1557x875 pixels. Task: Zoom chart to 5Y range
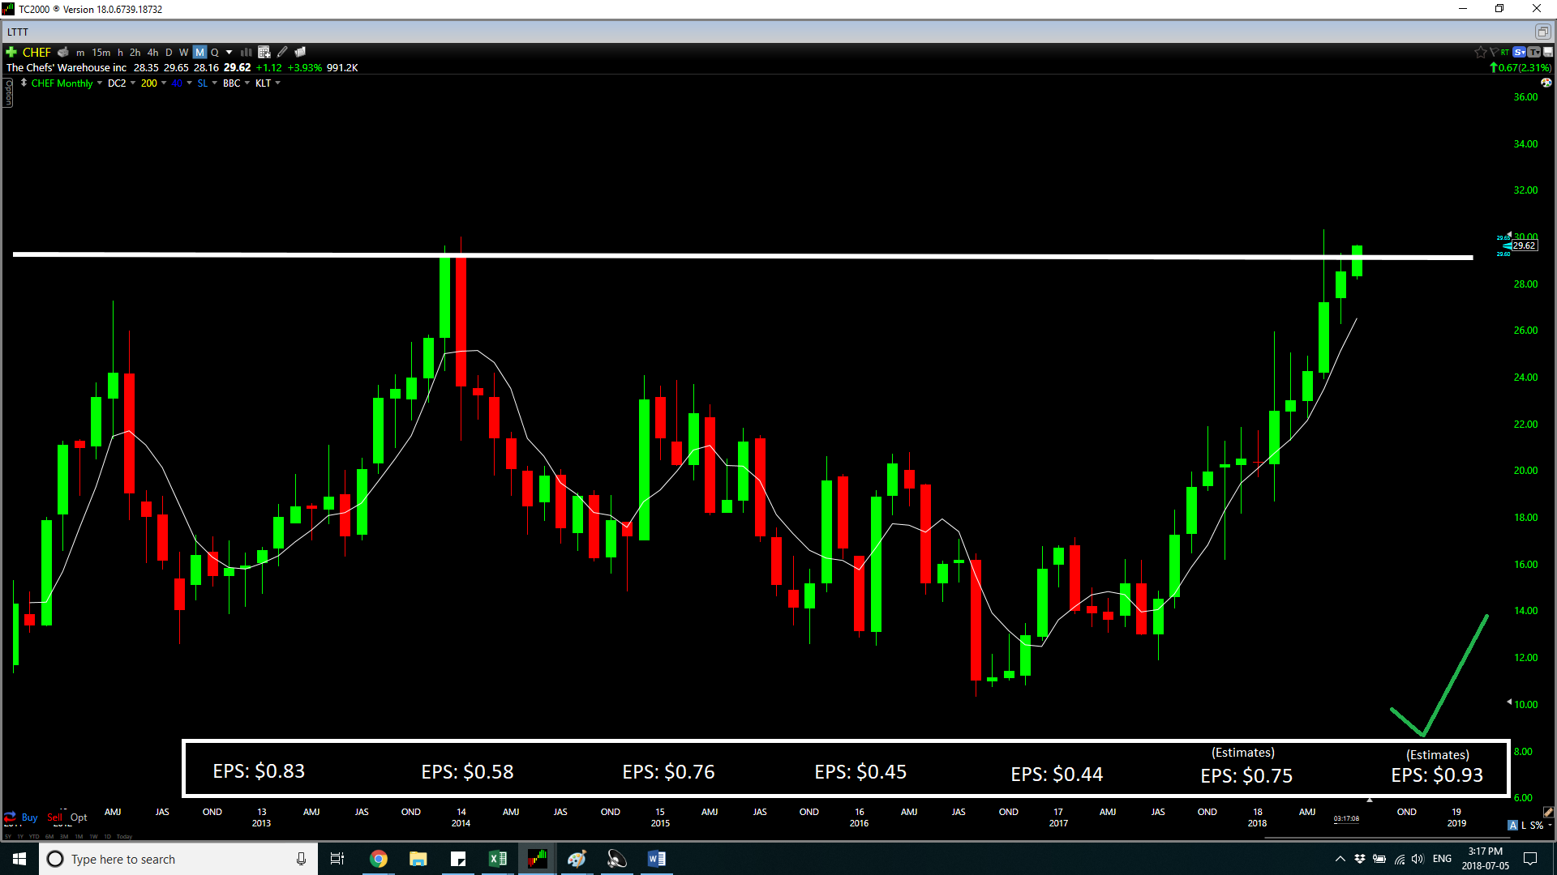click(x=8, y=836)
